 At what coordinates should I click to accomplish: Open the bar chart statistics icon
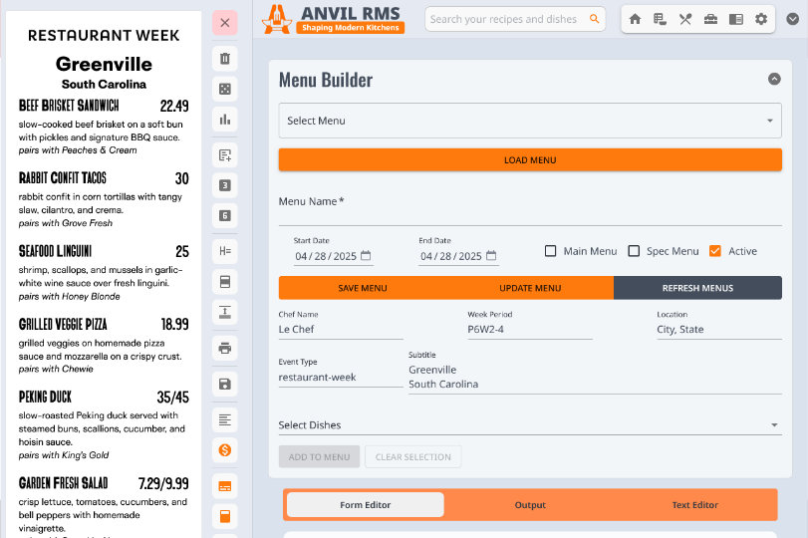(x=225, y=121)
